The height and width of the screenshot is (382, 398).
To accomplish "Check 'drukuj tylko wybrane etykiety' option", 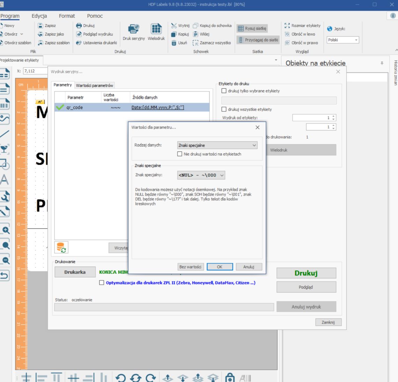I will (x=224, y=91).
